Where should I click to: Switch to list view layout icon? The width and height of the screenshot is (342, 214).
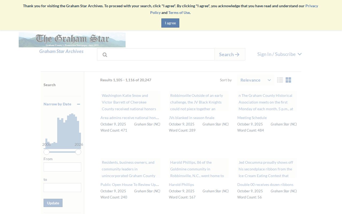[x=280, y=80]
